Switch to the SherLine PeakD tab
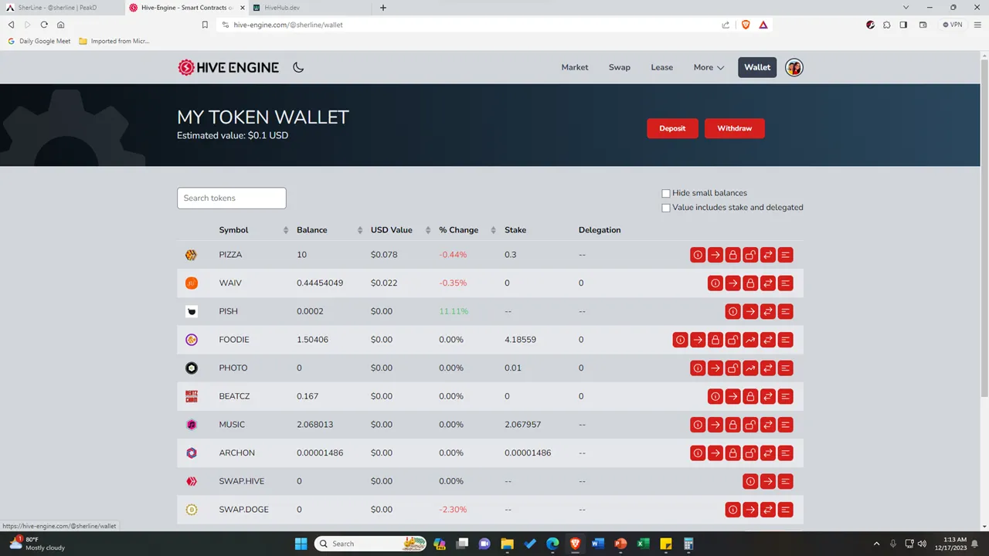The image size is (989, 556). [x=62, y=8]
